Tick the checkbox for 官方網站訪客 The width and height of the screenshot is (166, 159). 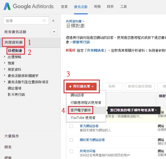pos(71,126)
